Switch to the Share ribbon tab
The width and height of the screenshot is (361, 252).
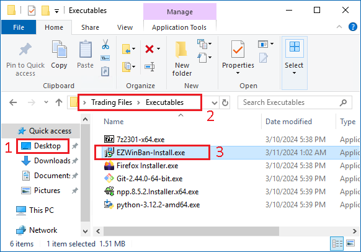point(90,27)
